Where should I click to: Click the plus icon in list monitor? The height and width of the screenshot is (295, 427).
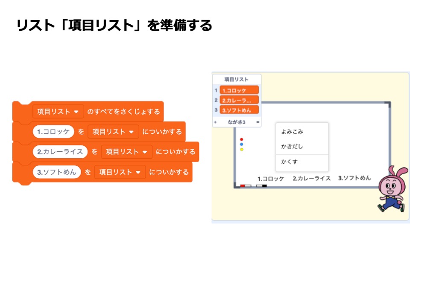[215, 122]
